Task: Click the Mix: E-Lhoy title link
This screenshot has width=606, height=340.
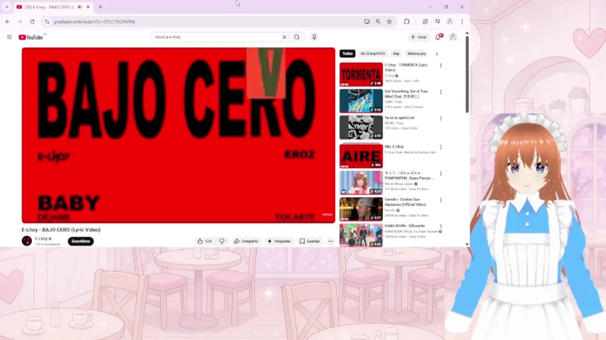Action: point(394,147)
